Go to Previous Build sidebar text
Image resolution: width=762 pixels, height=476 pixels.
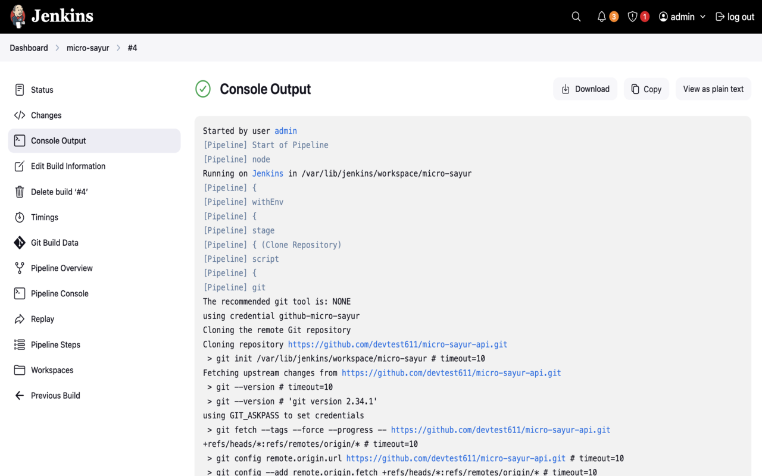pos(55,396)
